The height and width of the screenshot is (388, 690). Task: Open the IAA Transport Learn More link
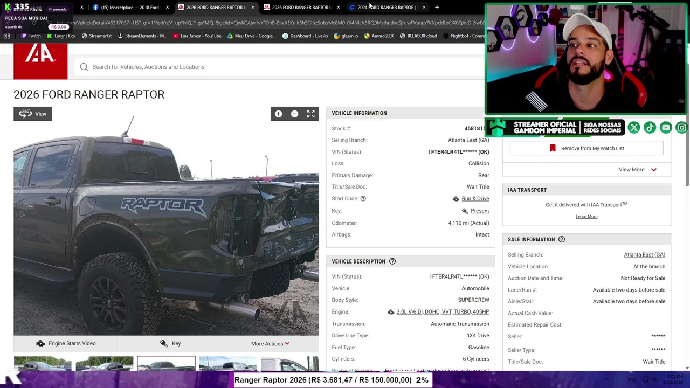click(x=586, y=217)
